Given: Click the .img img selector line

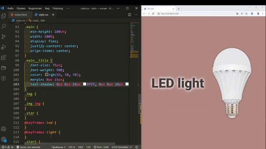Looking at the screenshot, I should [x=34, y=103].
